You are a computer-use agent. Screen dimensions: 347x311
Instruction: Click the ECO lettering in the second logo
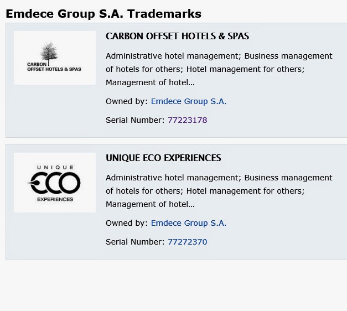pyautogui.click(x=54, y=183)
